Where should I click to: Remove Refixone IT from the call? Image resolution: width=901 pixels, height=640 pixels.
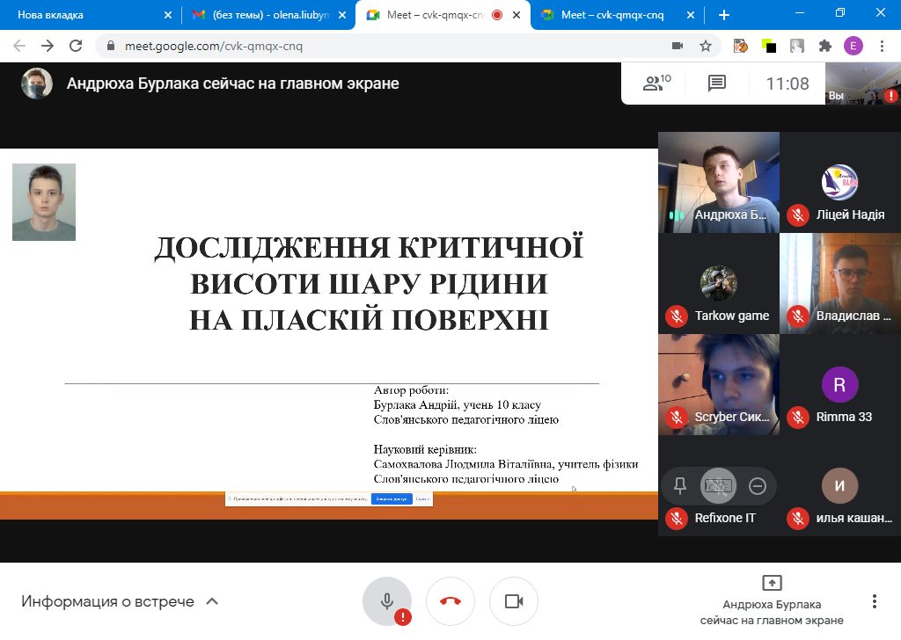click(758, 486)
